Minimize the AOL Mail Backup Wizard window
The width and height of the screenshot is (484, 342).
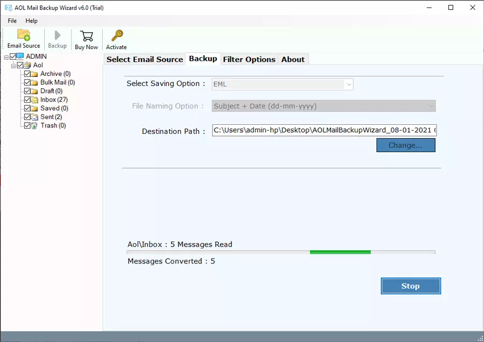pos(429,8)
